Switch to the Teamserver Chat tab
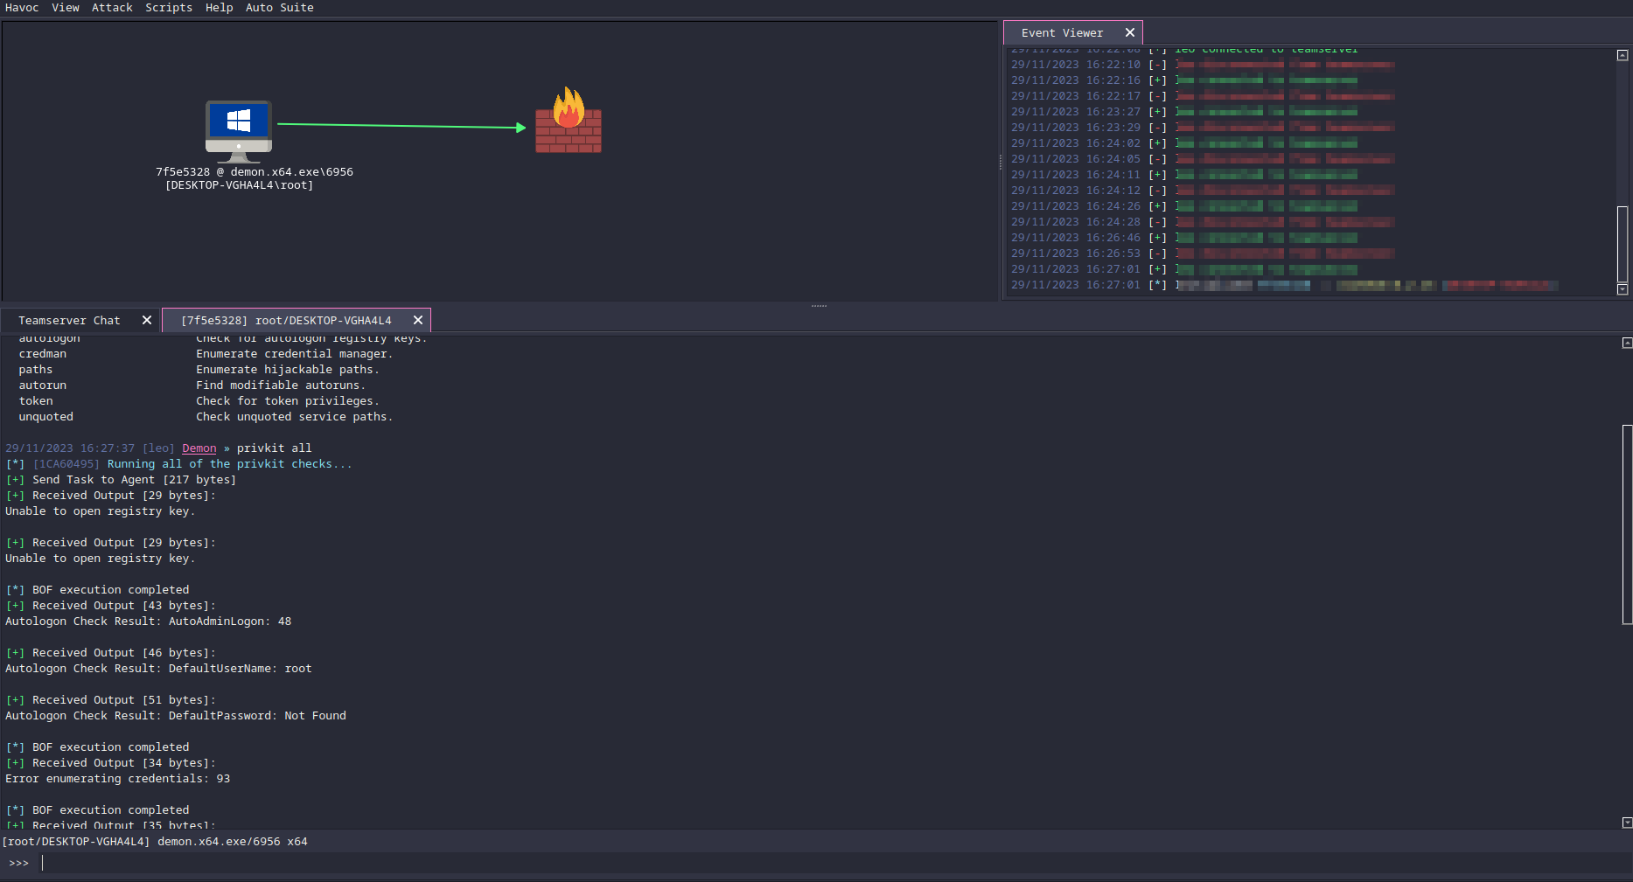 (69, 321)
